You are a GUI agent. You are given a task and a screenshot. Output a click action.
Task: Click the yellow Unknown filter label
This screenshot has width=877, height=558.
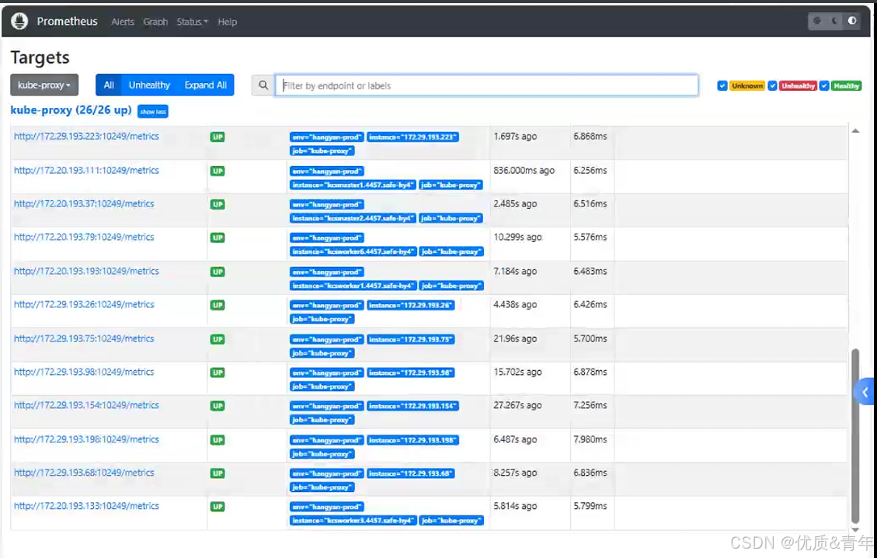click(747, 86)
